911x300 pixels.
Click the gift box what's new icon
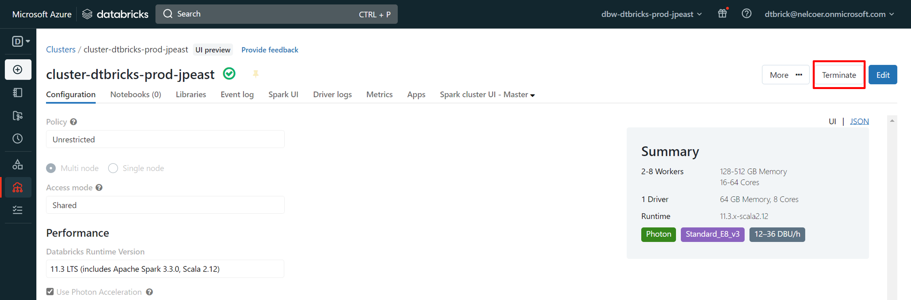point(722,14)
